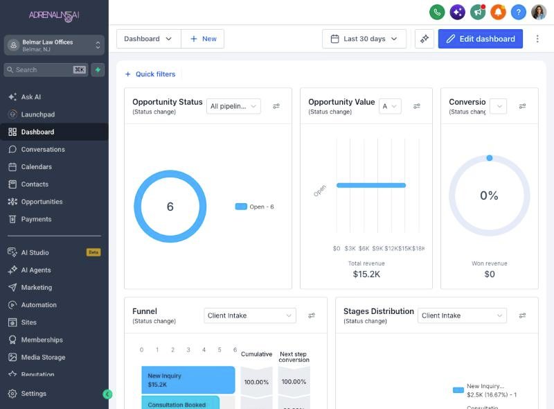The height and width of the screenshot is (409, 554).
Task: Open Memberships
Action: point(54,340)
